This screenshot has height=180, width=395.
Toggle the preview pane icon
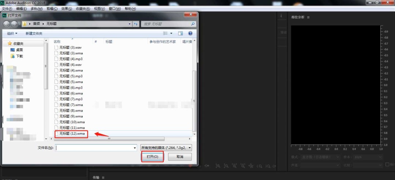click(180, 33)
